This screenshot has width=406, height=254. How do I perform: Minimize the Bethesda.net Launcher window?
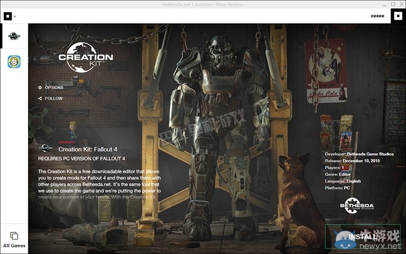[385, 5]
